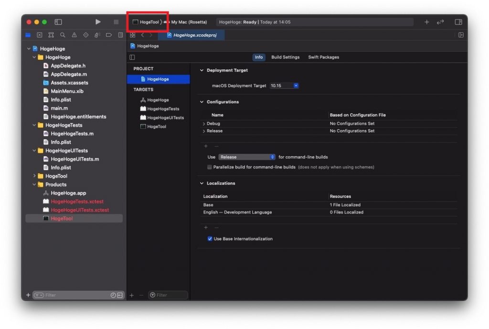Open the Find navigator magnifier
The height and width of the screenshot is (329, 489).
[63, 35]
